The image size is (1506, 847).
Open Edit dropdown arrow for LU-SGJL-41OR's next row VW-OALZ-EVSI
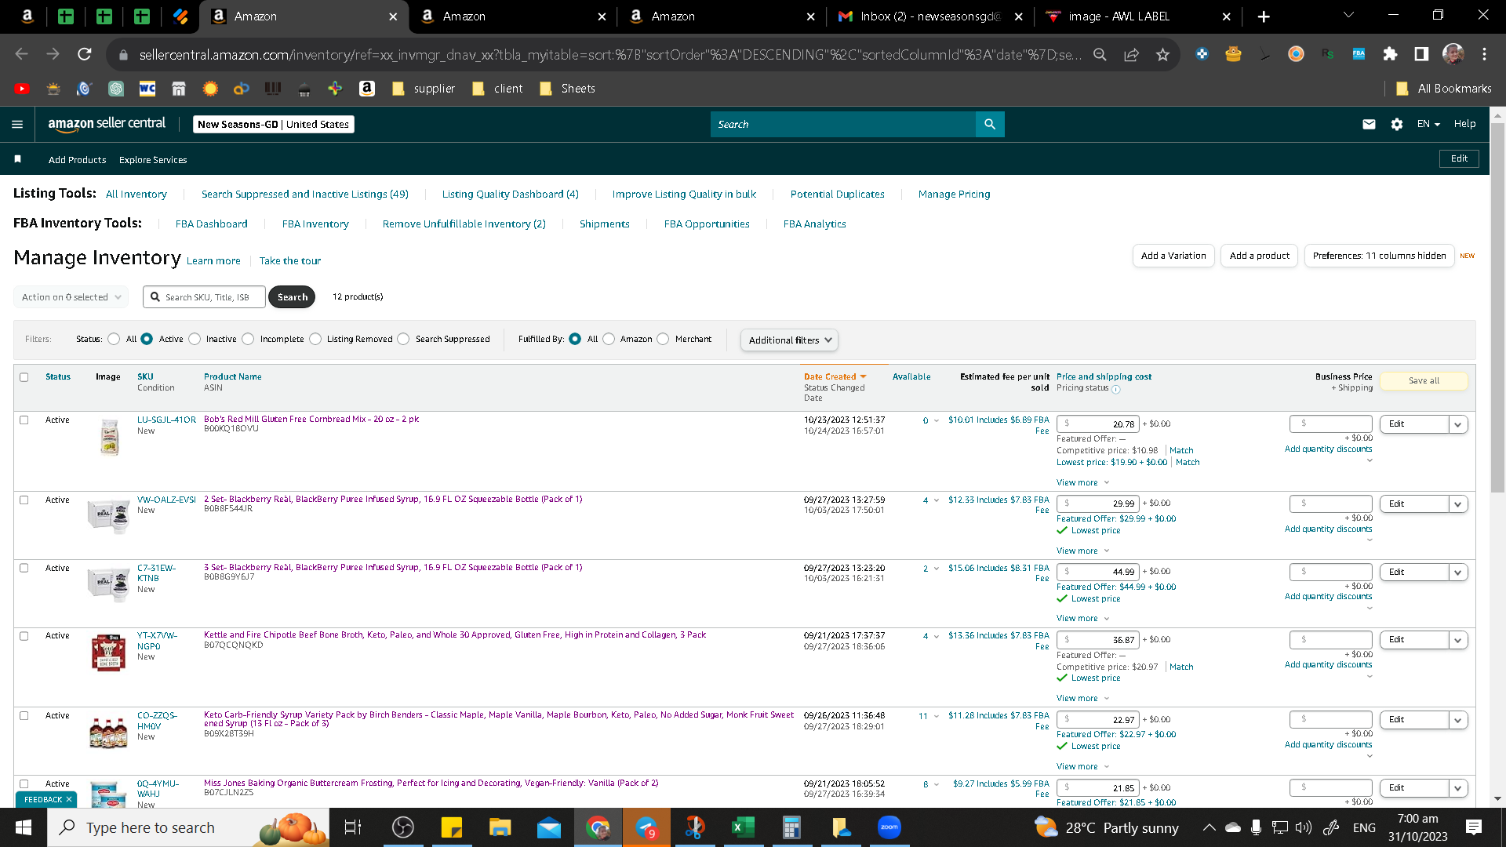tap(1458, 504)
